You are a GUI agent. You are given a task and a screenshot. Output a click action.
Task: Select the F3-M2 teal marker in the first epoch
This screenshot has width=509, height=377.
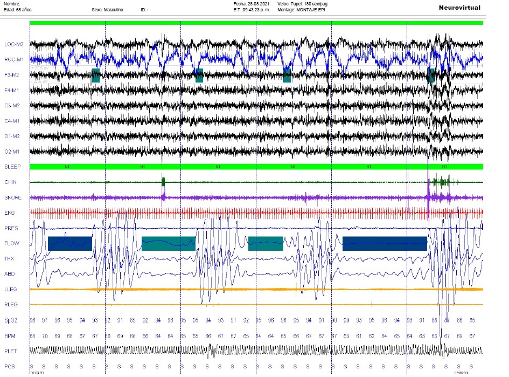pyautogui.click(x=96, y=76)
